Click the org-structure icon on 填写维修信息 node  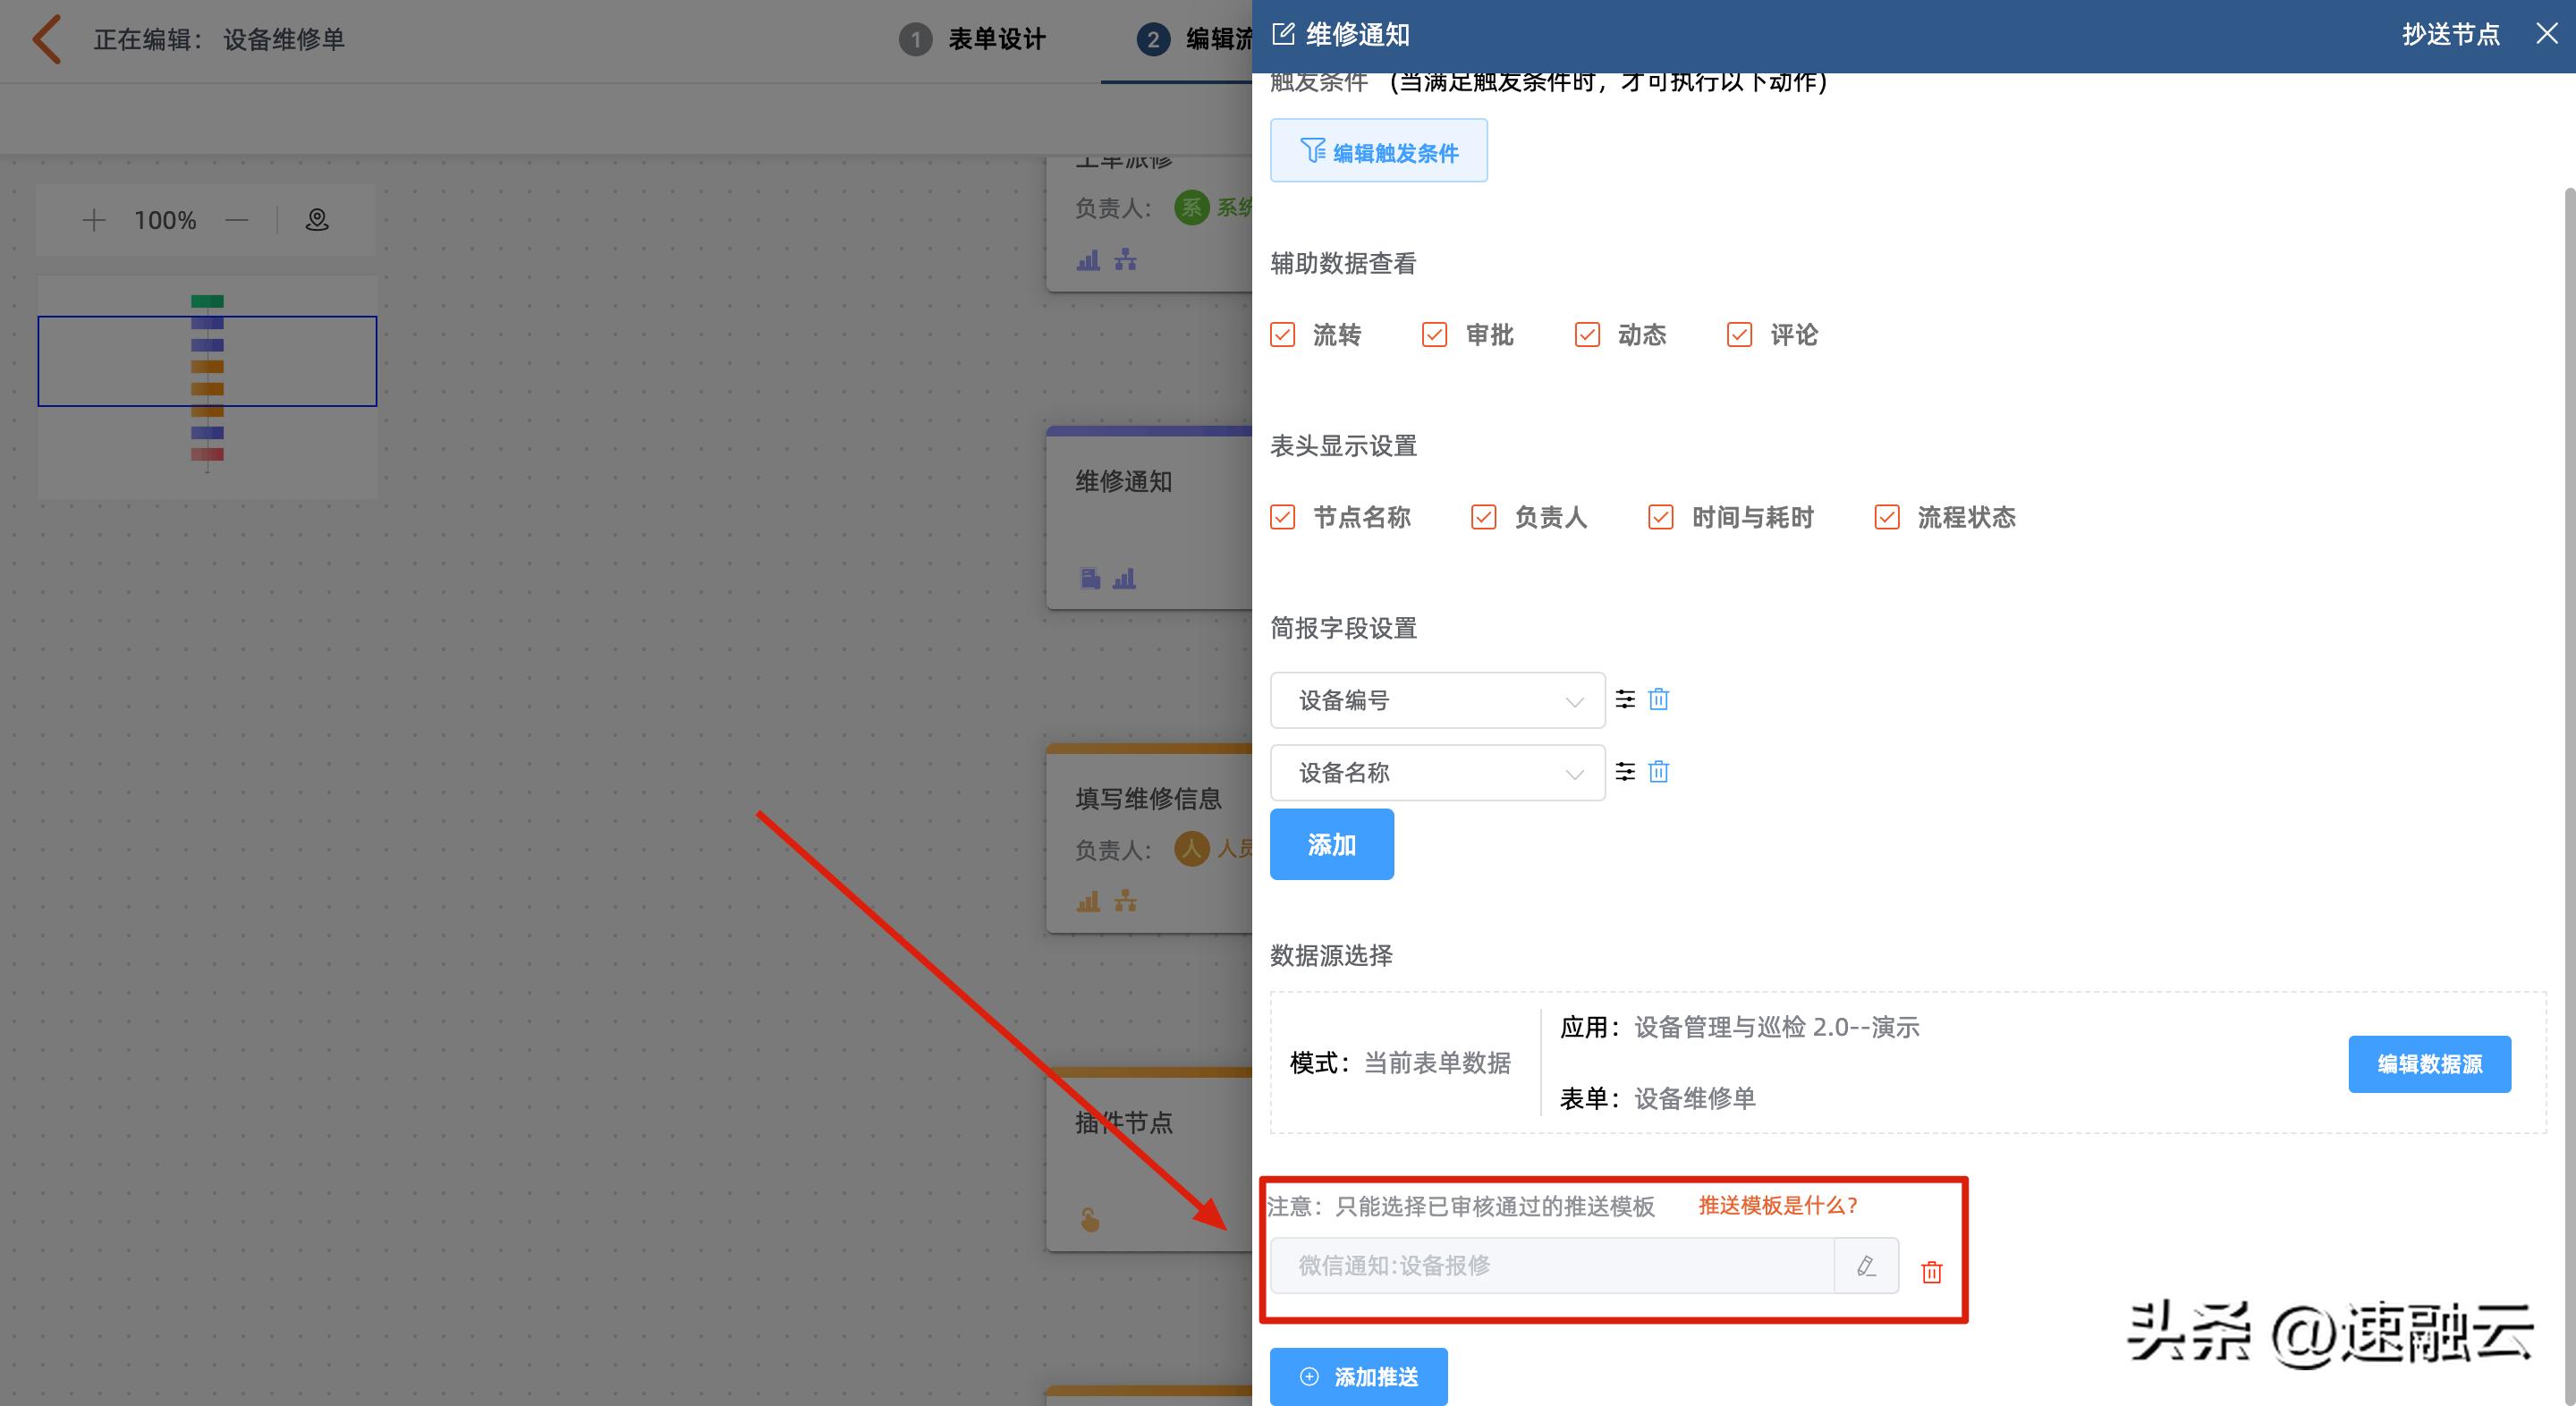point(1125,901)
